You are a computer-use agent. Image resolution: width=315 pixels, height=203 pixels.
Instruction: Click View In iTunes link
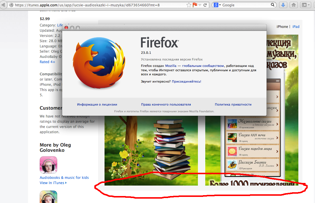tap(53, 183)
